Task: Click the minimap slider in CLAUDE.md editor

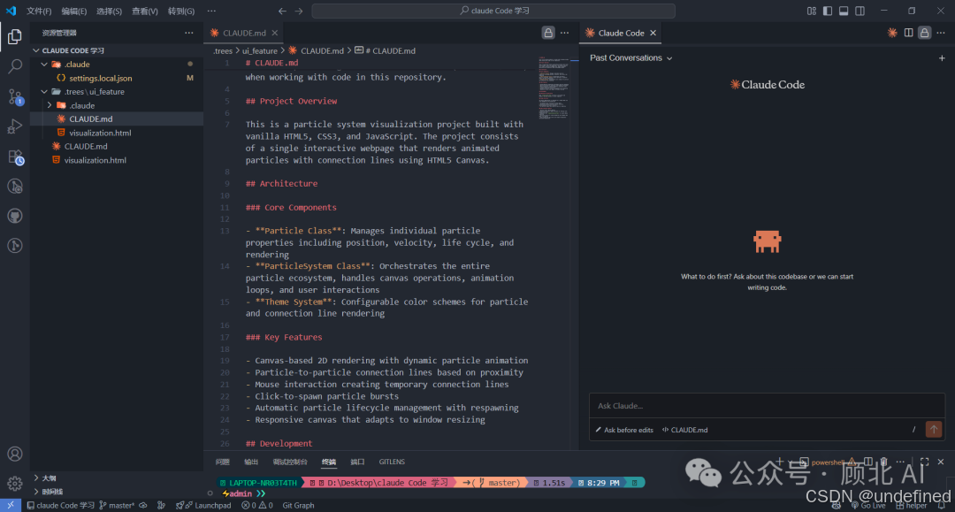Action: tap(554, 88)
